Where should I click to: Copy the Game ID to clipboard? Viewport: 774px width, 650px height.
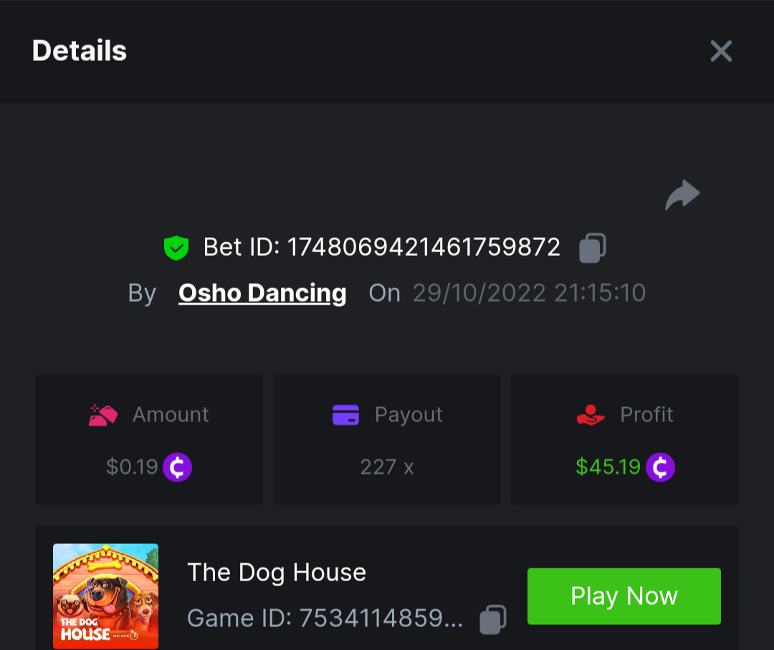tap(492, 619)
